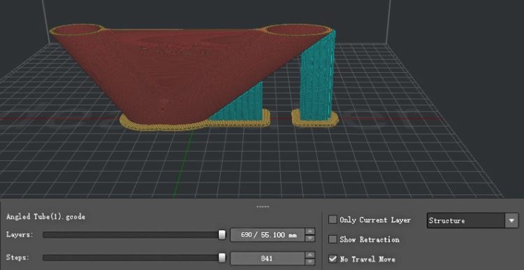Uncheck the No Travel Move option
This screenshot has width=524, height=270.
pos(333,259)
